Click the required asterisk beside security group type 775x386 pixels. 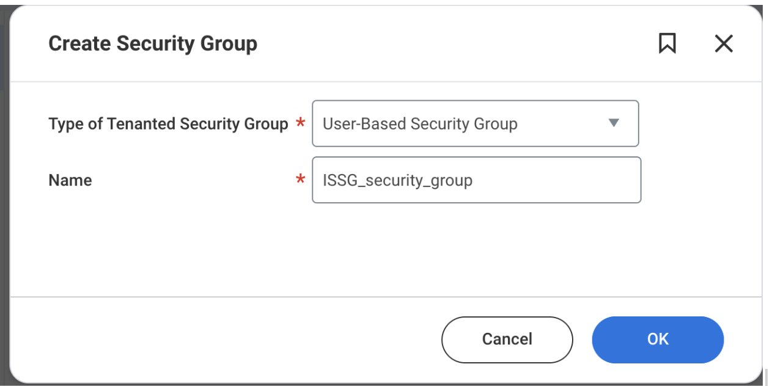point(300,123)
